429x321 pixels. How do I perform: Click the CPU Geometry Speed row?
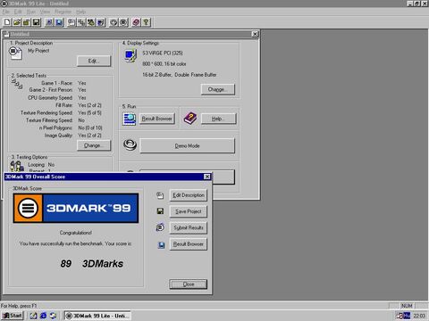click(57, 97)
